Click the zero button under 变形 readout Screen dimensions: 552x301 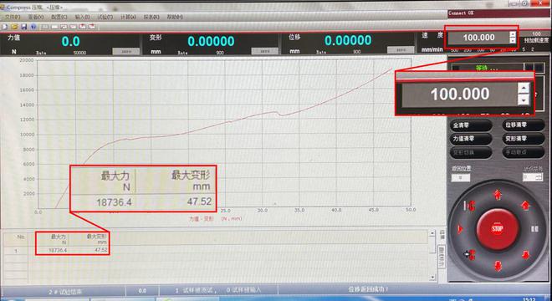point(265,51)
